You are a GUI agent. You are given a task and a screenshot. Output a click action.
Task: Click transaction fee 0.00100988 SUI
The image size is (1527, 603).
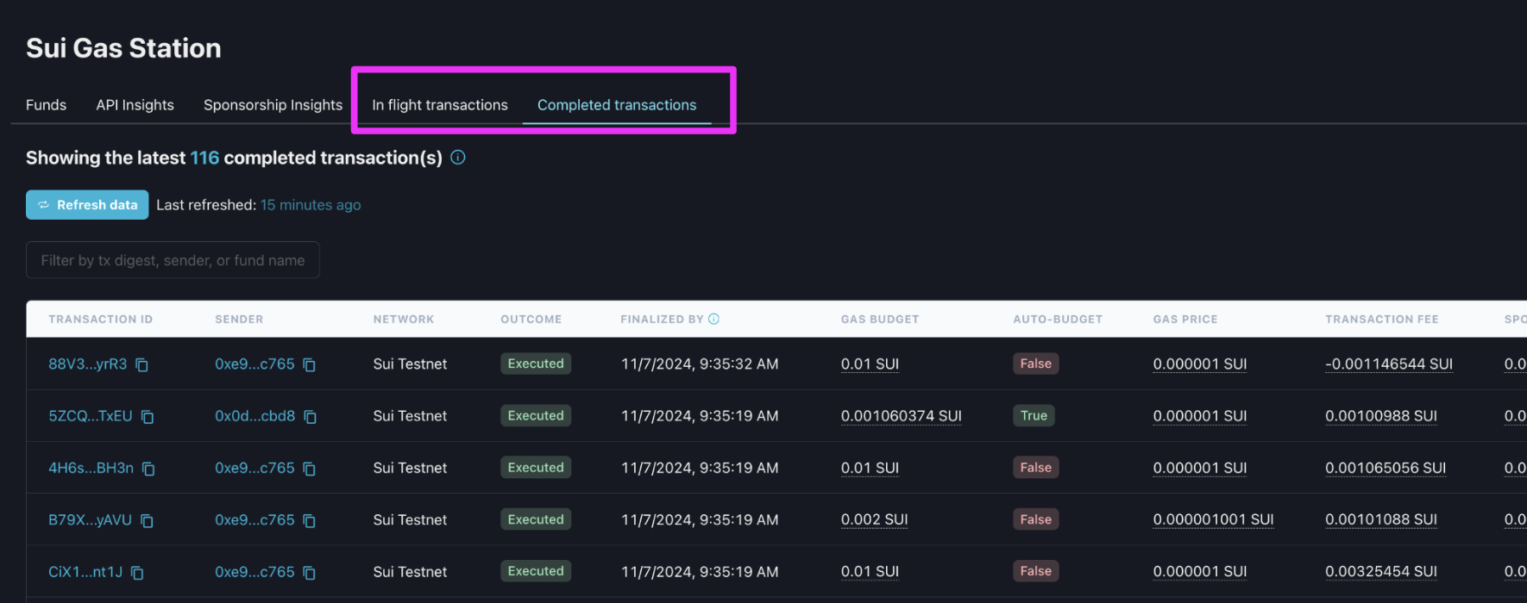point(1381,416)
